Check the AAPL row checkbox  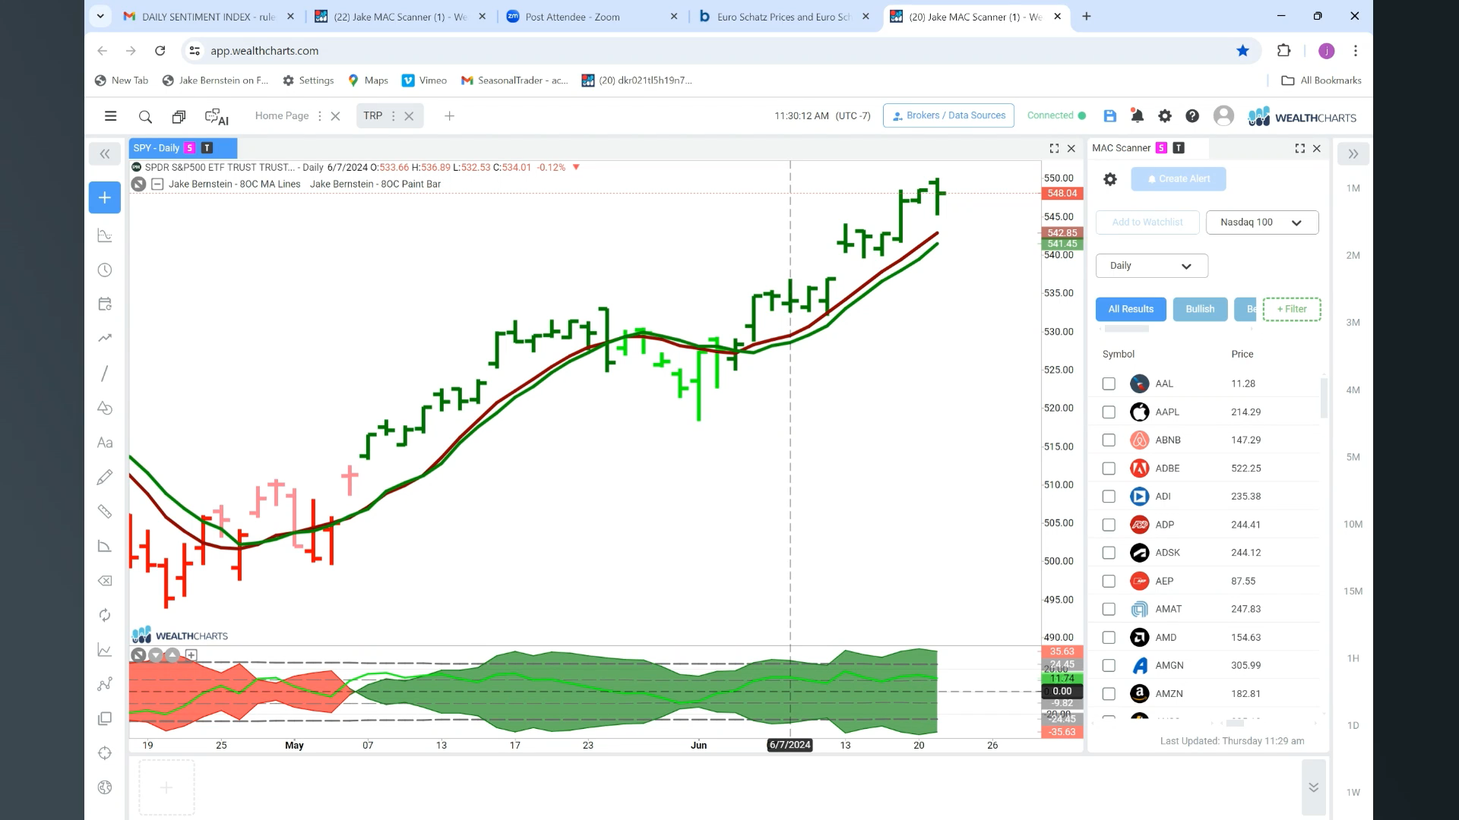click(1109, 412)
